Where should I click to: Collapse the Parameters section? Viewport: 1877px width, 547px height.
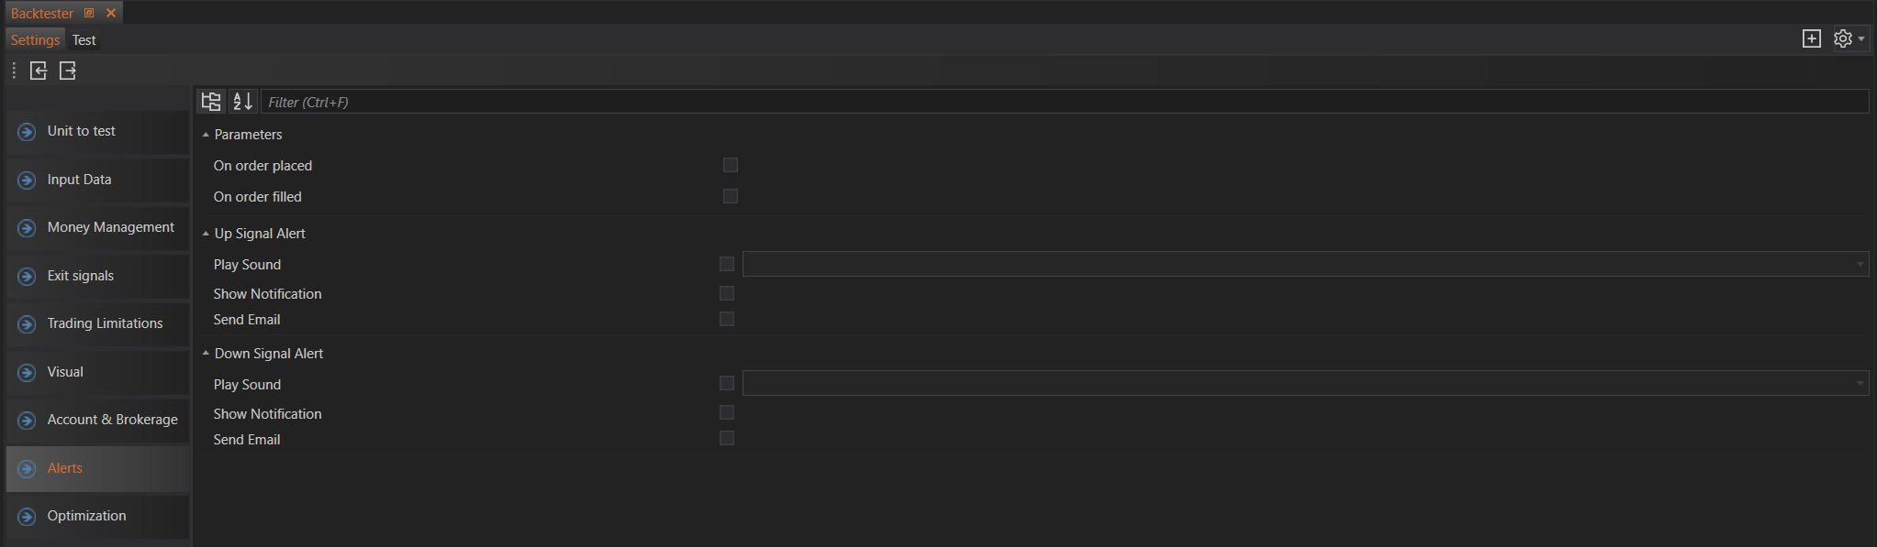click(x=206, y=135)
